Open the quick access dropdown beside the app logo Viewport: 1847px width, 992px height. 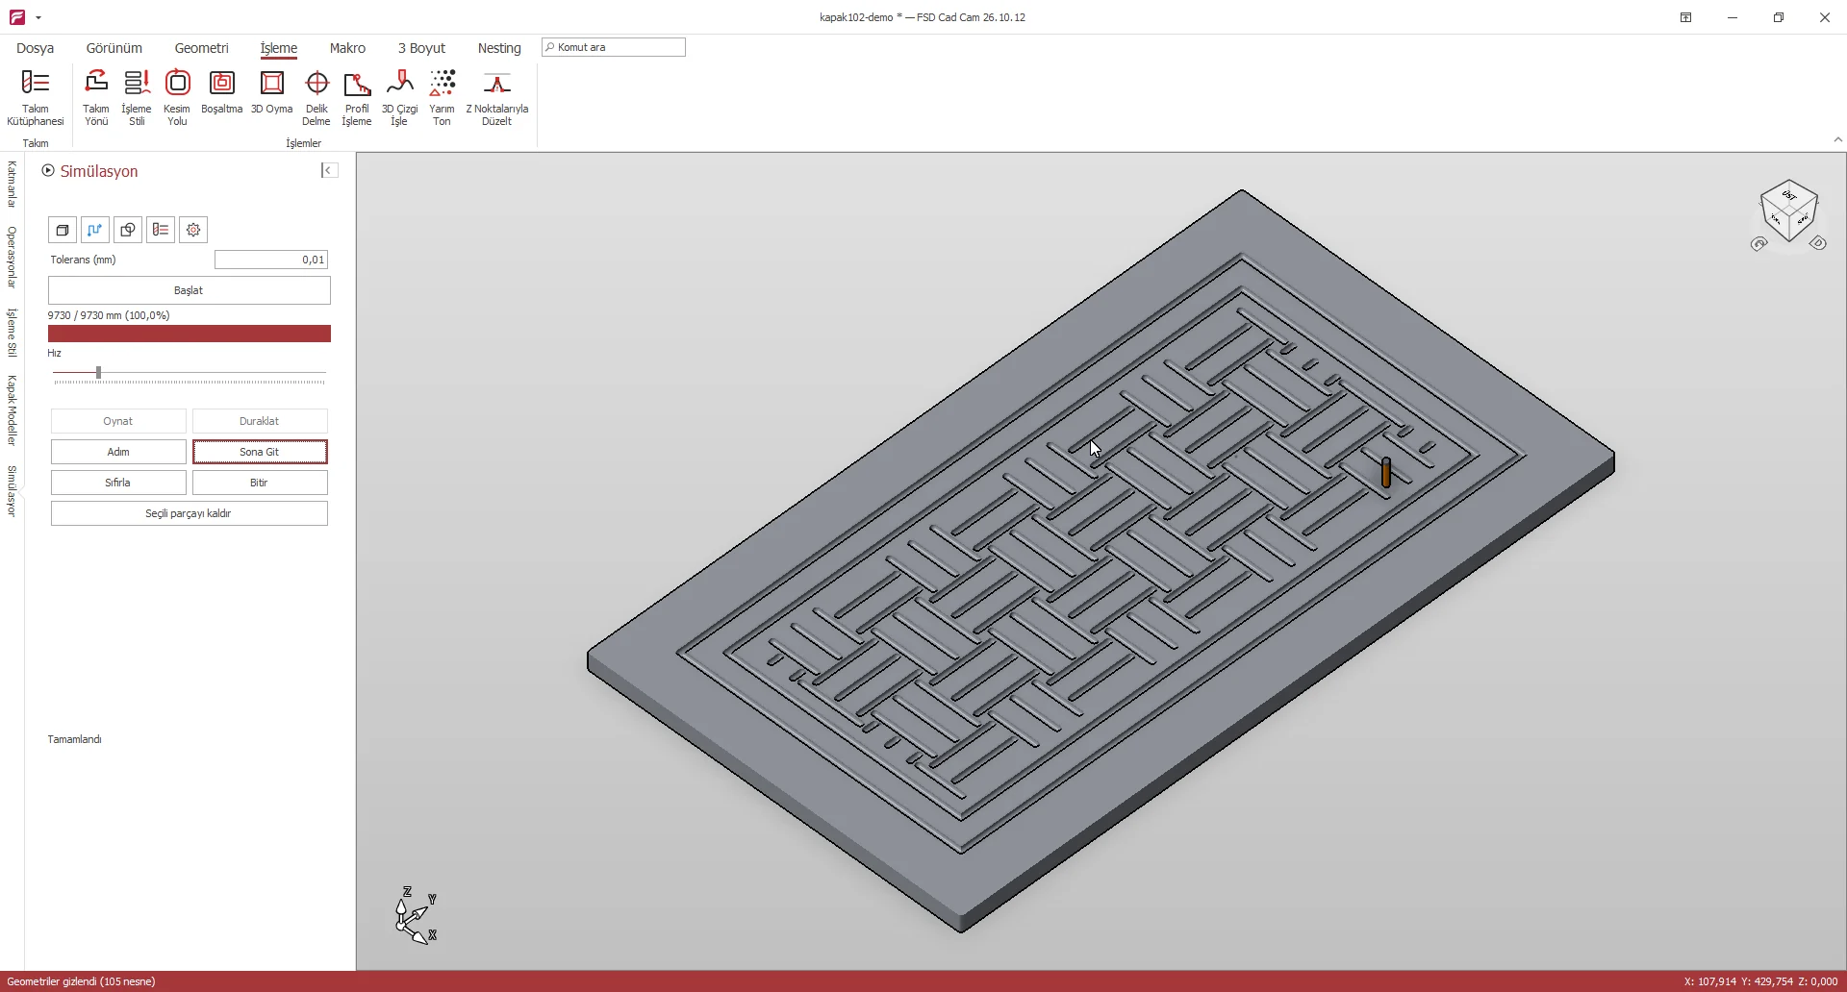click(38, 17)
